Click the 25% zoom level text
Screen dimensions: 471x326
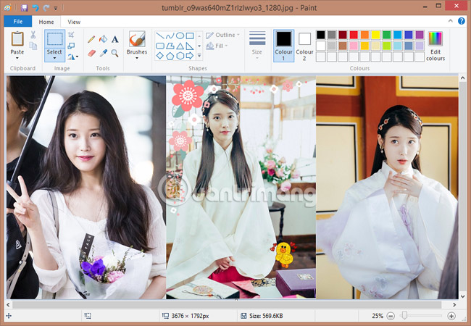[x=378, y=316]
